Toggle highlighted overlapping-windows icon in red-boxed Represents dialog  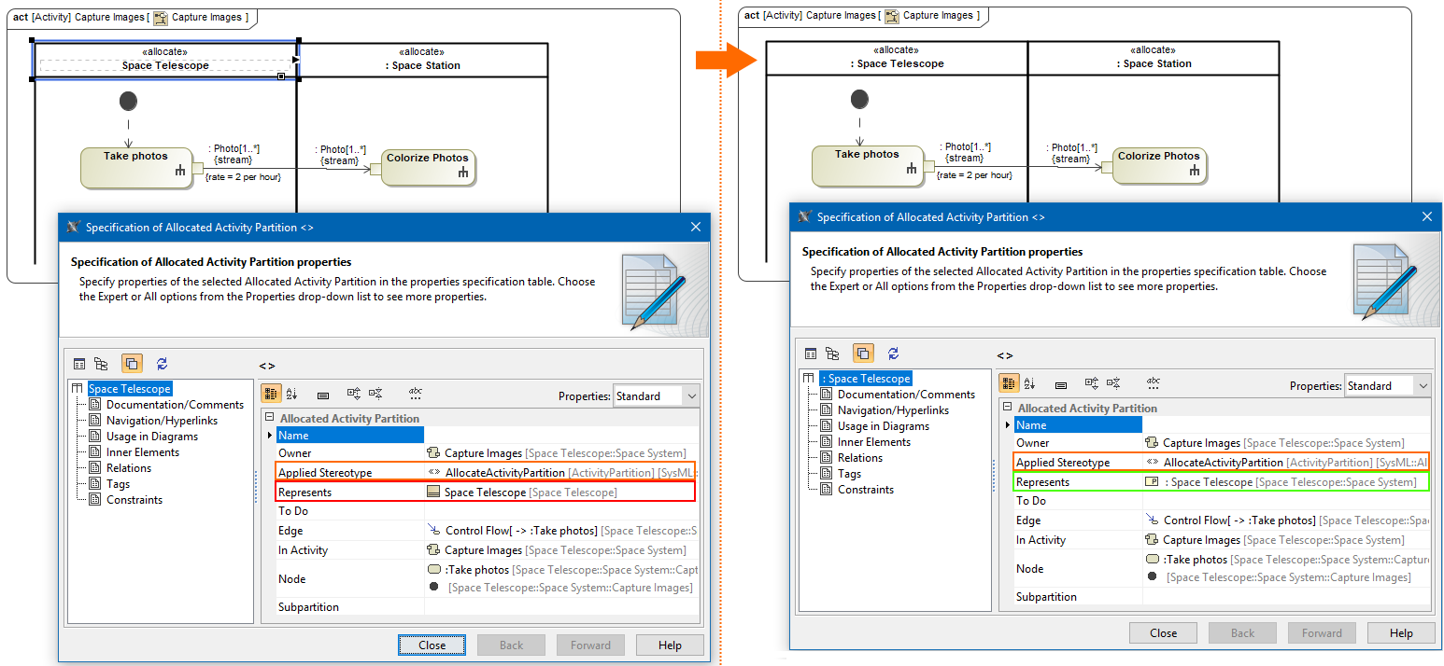coord(132,364)
